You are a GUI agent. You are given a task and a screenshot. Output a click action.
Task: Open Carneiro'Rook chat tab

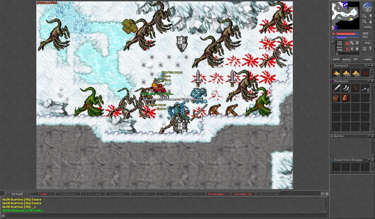268,194
